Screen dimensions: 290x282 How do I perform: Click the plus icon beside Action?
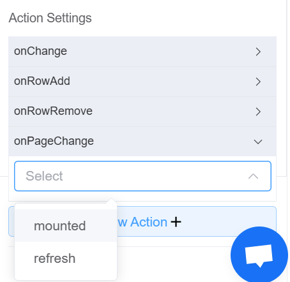tap(176, 222)
